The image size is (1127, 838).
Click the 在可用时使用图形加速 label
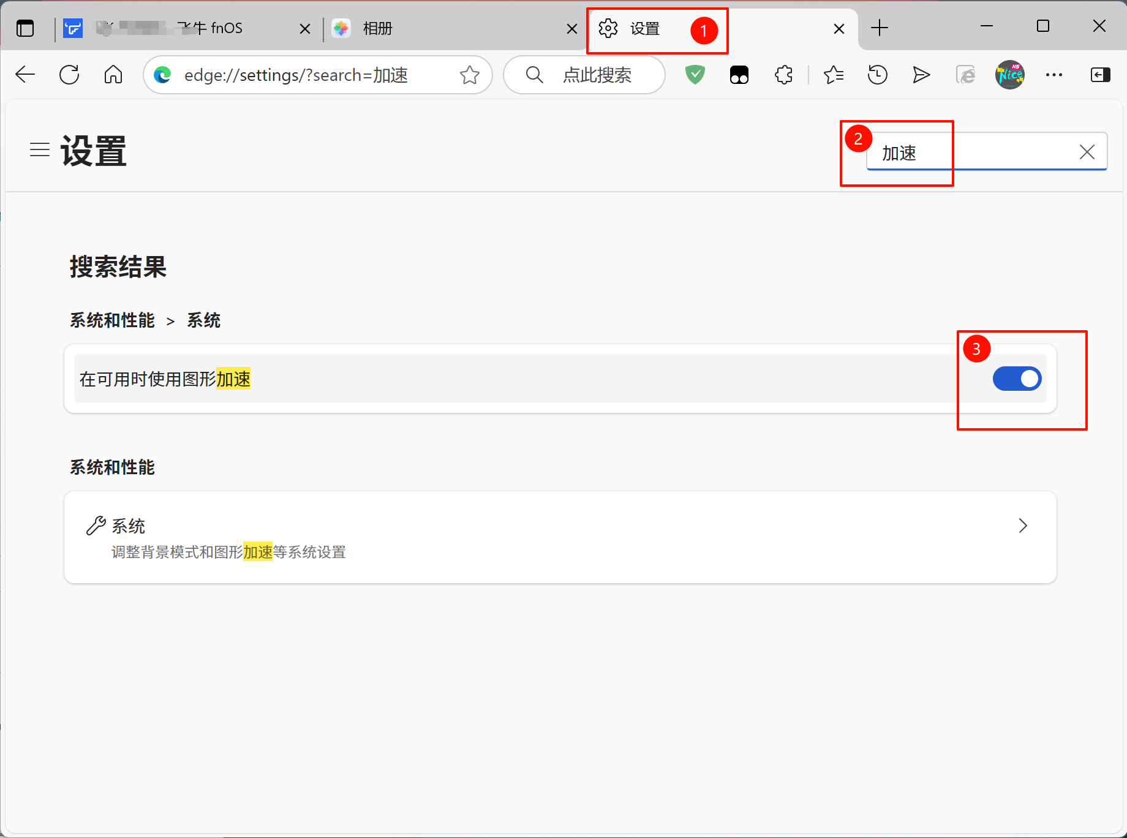pyautogui.click(x=165, y=379)
